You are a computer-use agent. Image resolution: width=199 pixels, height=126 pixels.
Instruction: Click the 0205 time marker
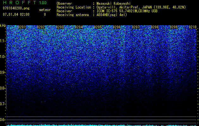click(98, 27)
